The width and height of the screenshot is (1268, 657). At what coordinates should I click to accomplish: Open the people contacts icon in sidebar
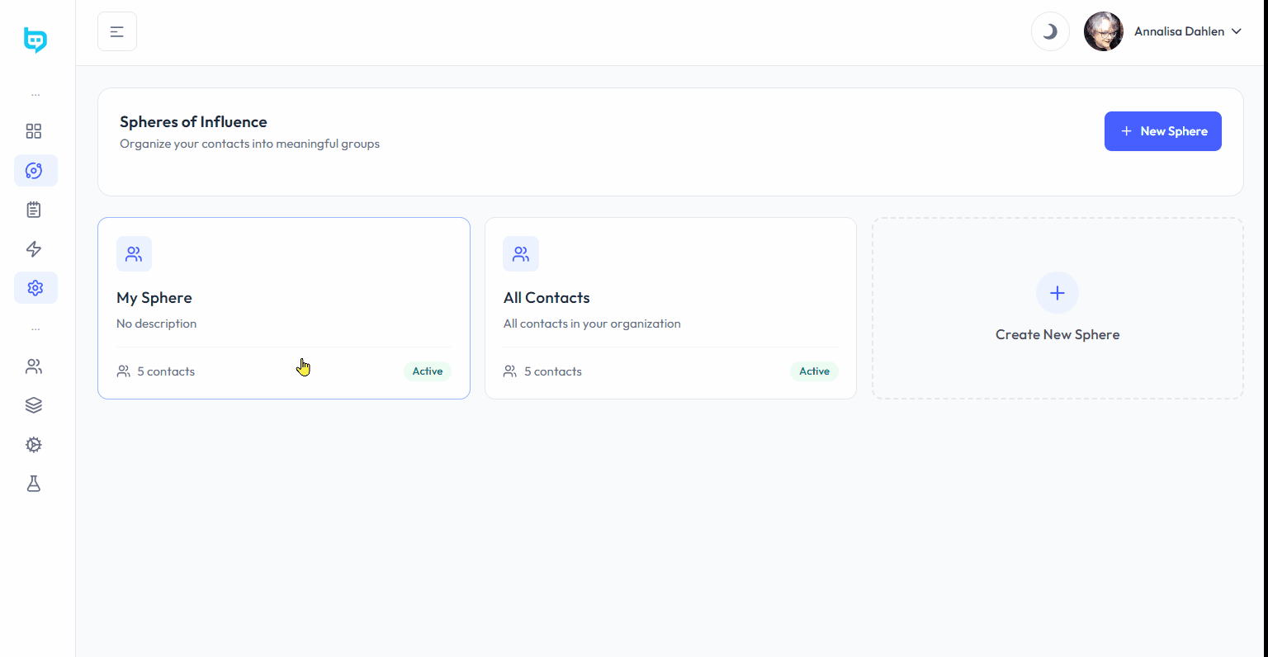pos(34,366)
